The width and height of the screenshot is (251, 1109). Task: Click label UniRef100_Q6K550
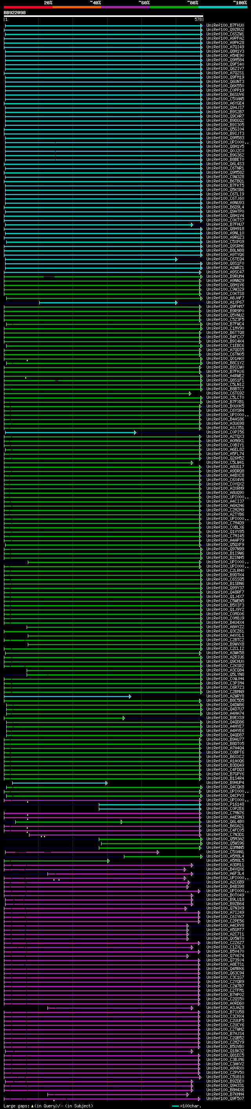(225, 86)
